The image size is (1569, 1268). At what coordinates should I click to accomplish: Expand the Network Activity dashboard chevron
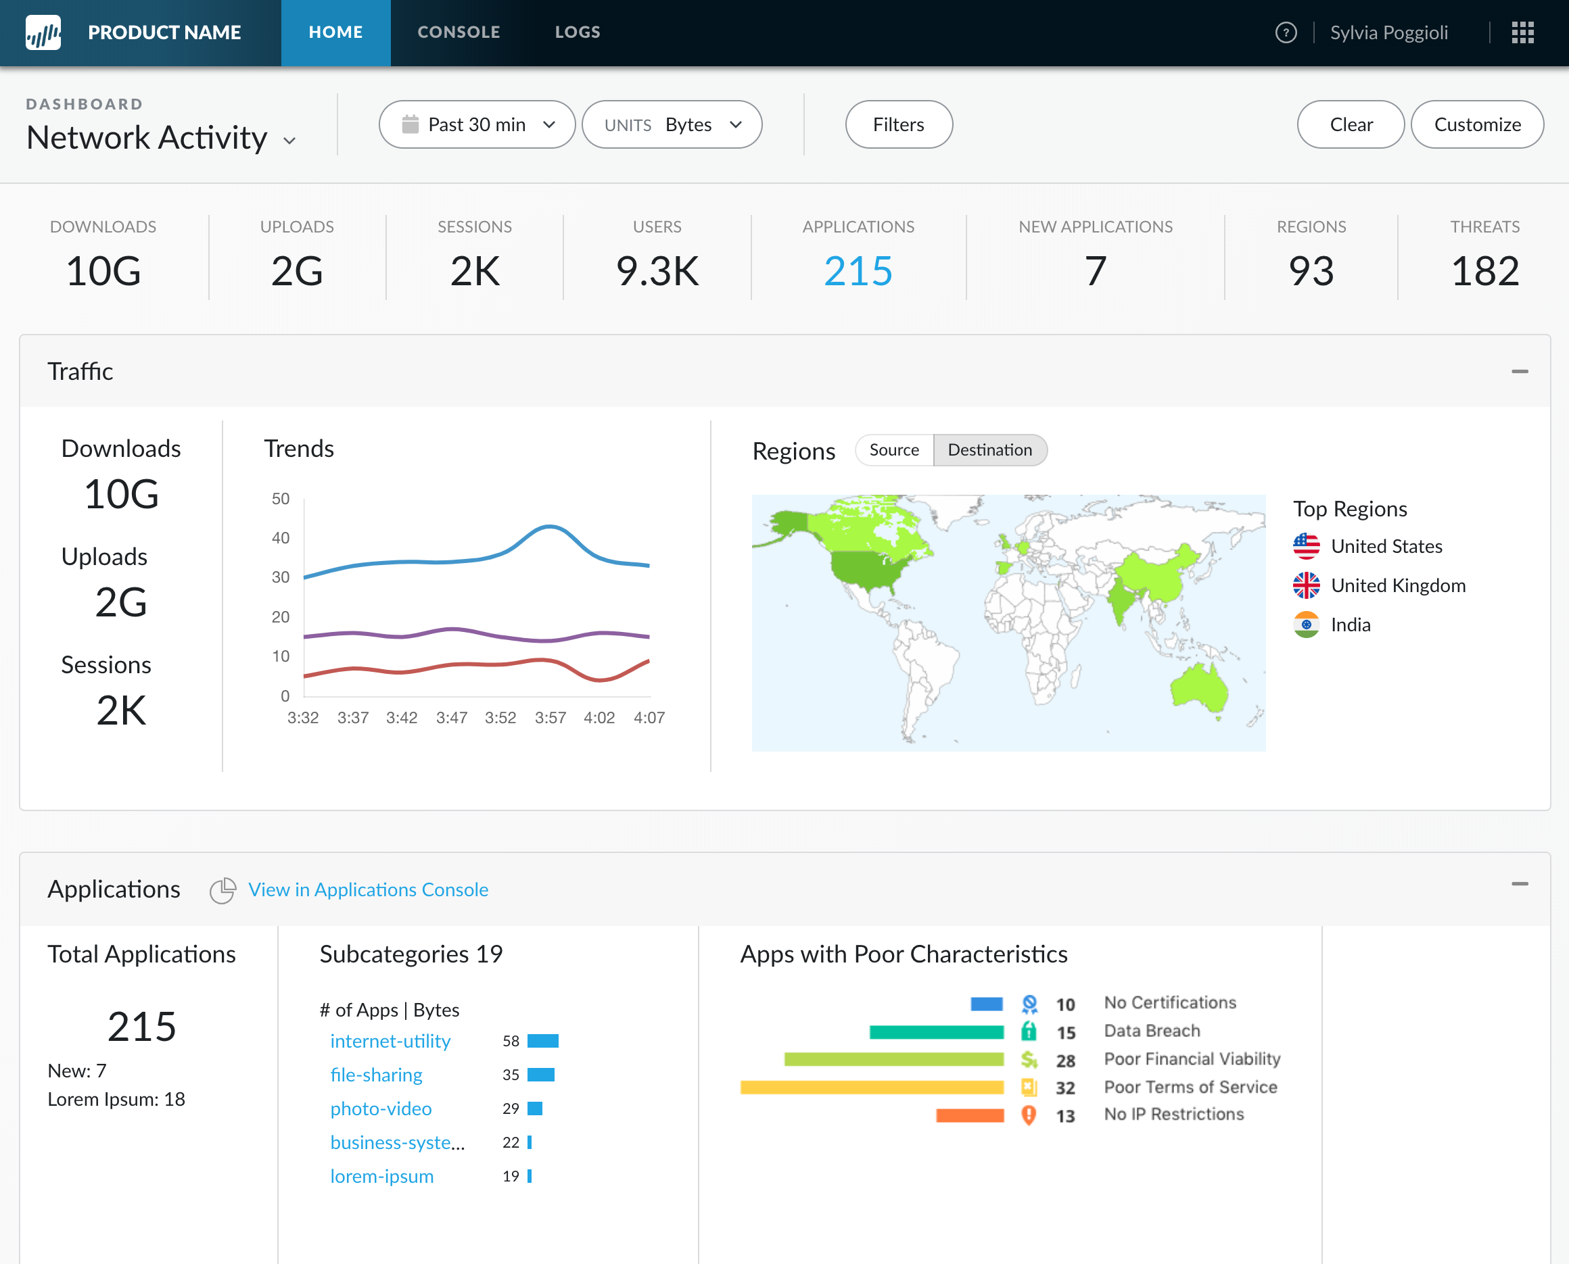point(289,140)
